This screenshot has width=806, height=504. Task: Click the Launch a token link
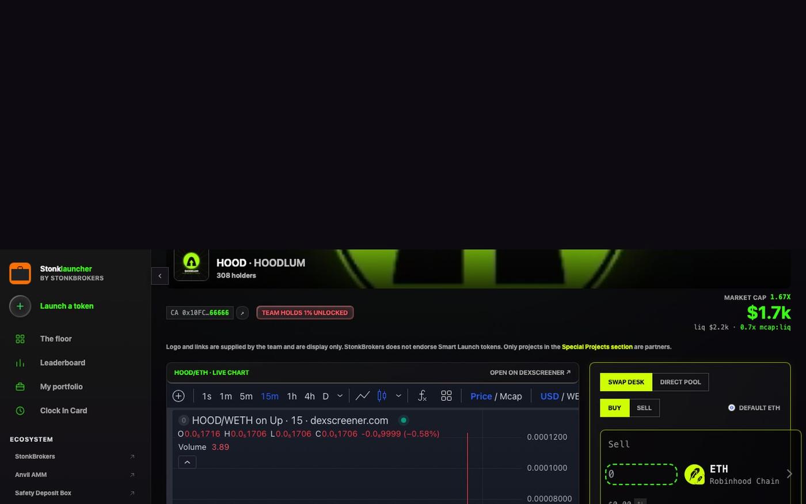click(67, 306)
